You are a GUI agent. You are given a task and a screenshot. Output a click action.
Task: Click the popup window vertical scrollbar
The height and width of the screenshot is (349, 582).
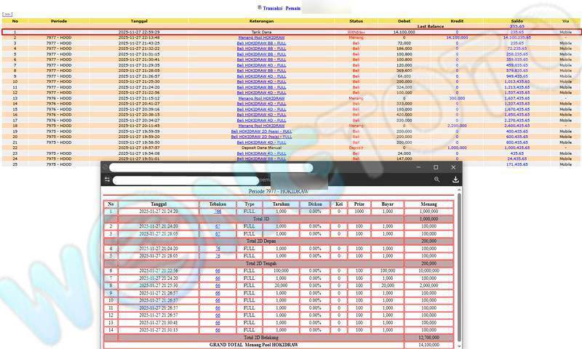[459, 262]
